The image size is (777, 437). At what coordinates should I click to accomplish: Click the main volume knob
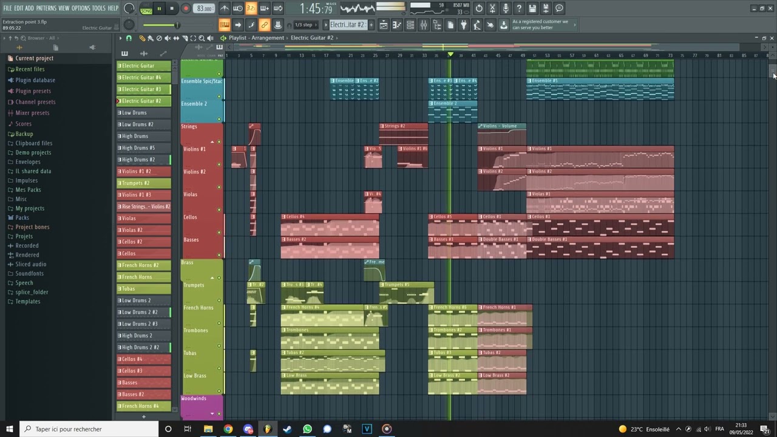click(x=129, y=8)
